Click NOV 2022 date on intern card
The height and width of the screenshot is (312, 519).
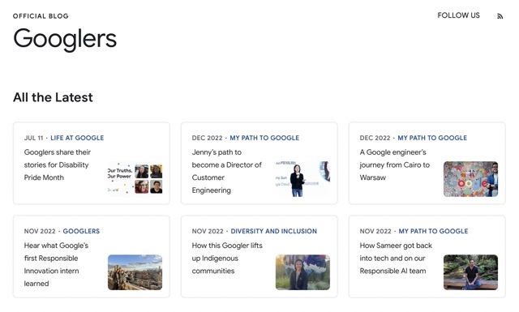(x=40, y=231)
